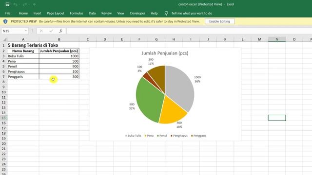Screen dimensions: 312x175
Task: Open the Data ribbon tab
Action: [x=92, y=13]
